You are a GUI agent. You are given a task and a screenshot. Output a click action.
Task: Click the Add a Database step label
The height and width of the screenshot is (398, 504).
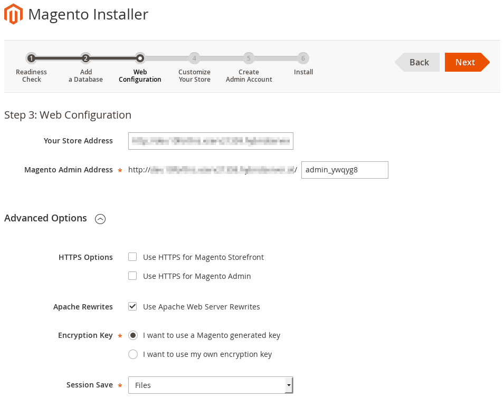[x=85, y=76]
